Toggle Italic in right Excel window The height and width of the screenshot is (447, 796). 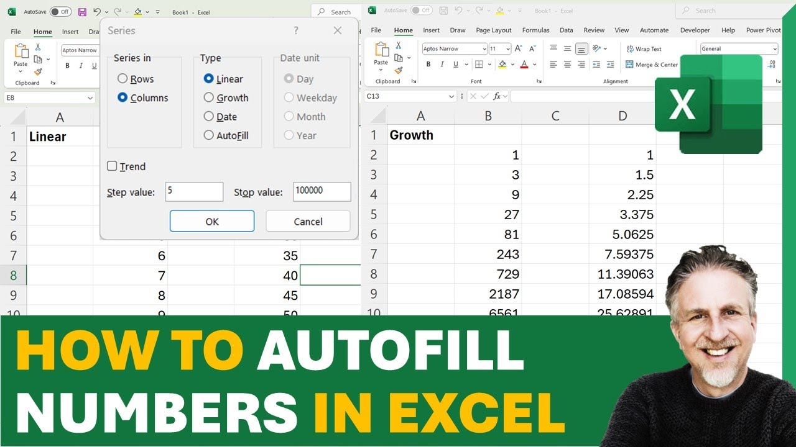coord(442,64)
